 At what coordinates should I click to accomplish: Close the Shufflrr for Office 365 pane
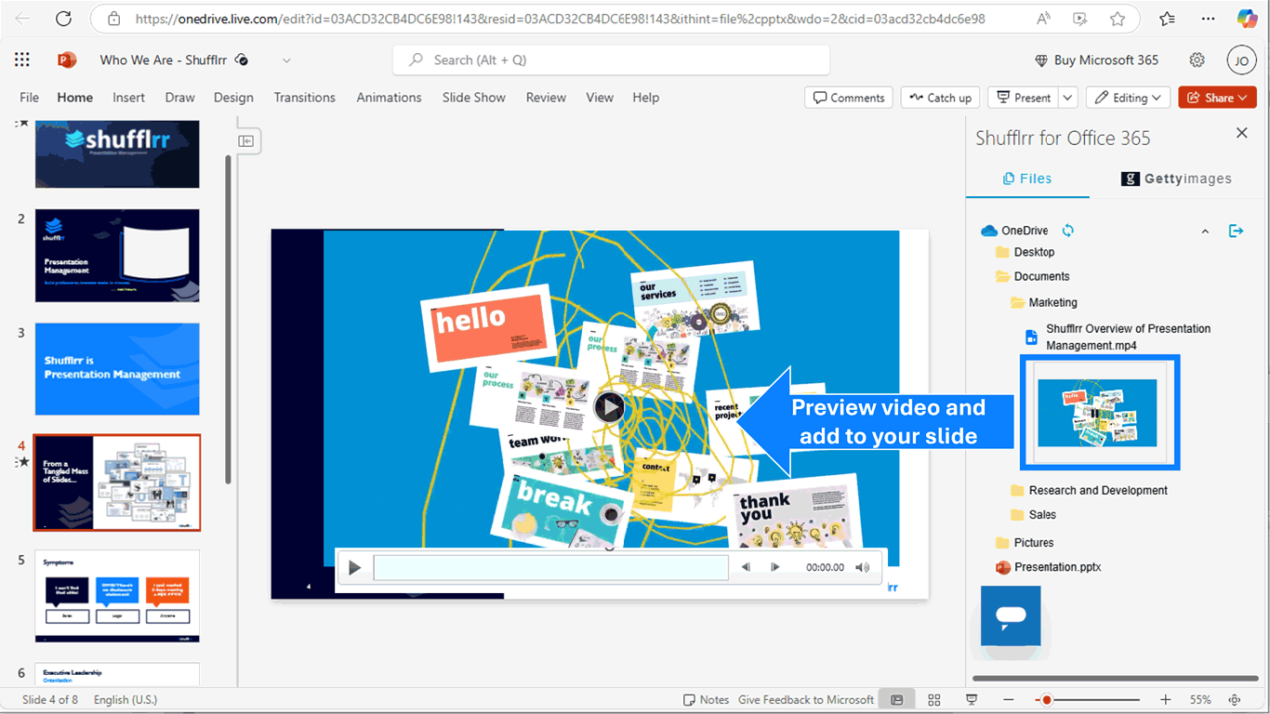point(1241,133)
